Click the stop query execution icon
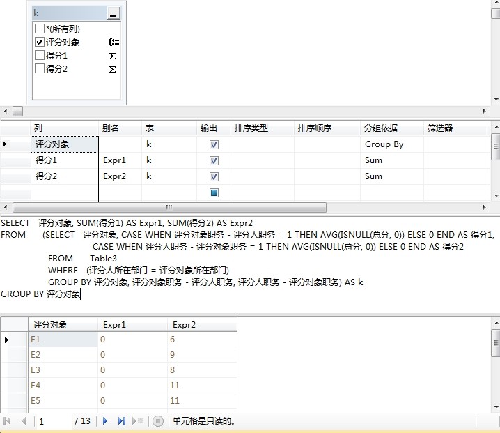The image size is (500, 433). click(x=158, y=421)
